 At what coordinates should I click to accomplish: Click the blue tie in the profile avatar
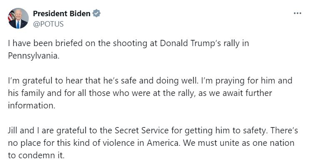[18, 25]
